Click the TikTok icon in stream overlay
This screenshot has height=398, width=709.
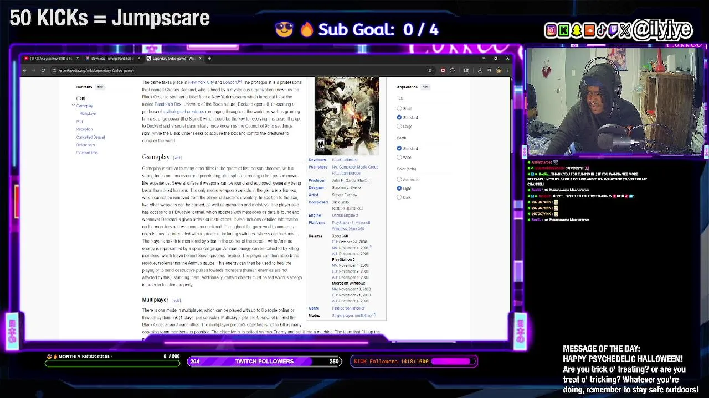[602, 30]
